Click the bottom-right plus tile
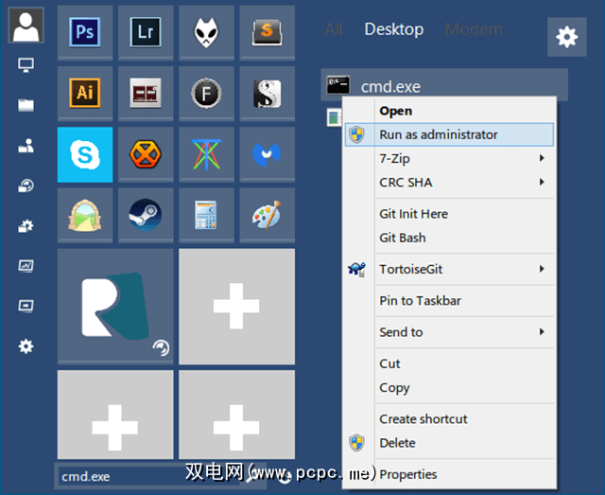605x495 pixels. 236,415
